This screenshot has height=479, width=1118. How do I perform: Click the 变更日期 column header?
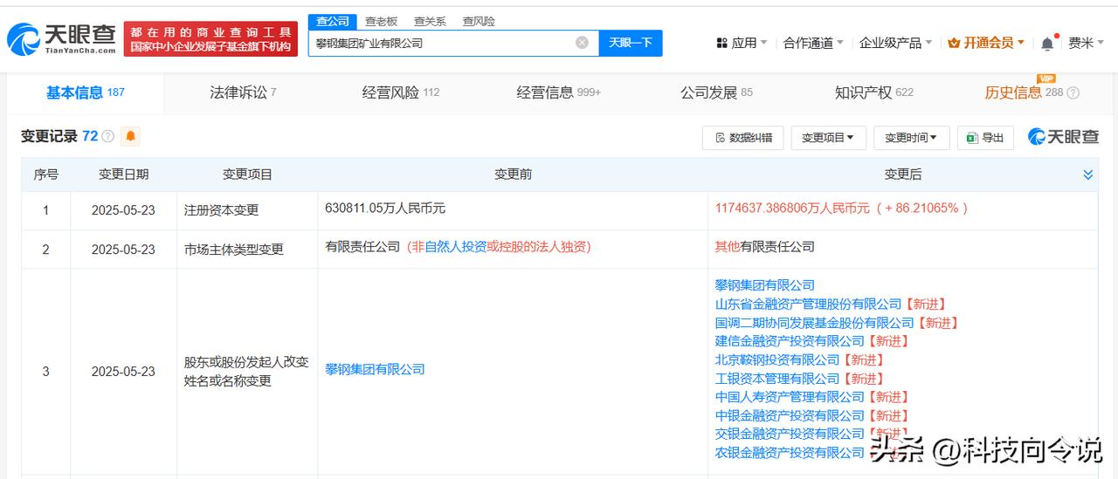123,174
